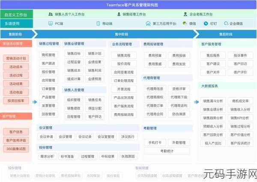The width and height of the screenshot is (257, 182).
Task: Click the 移动端 phone icon
Action: click(x=98, y=24)
